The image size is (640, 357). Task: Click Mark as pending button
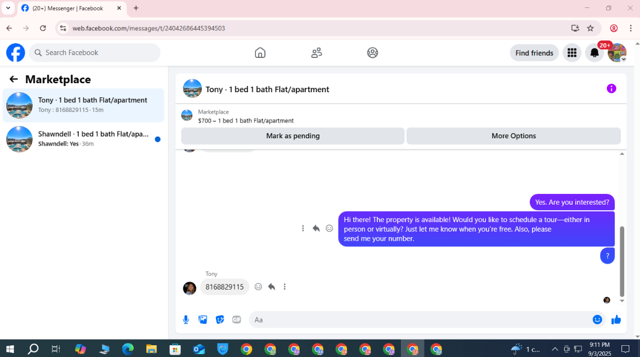tap(292, 136)
